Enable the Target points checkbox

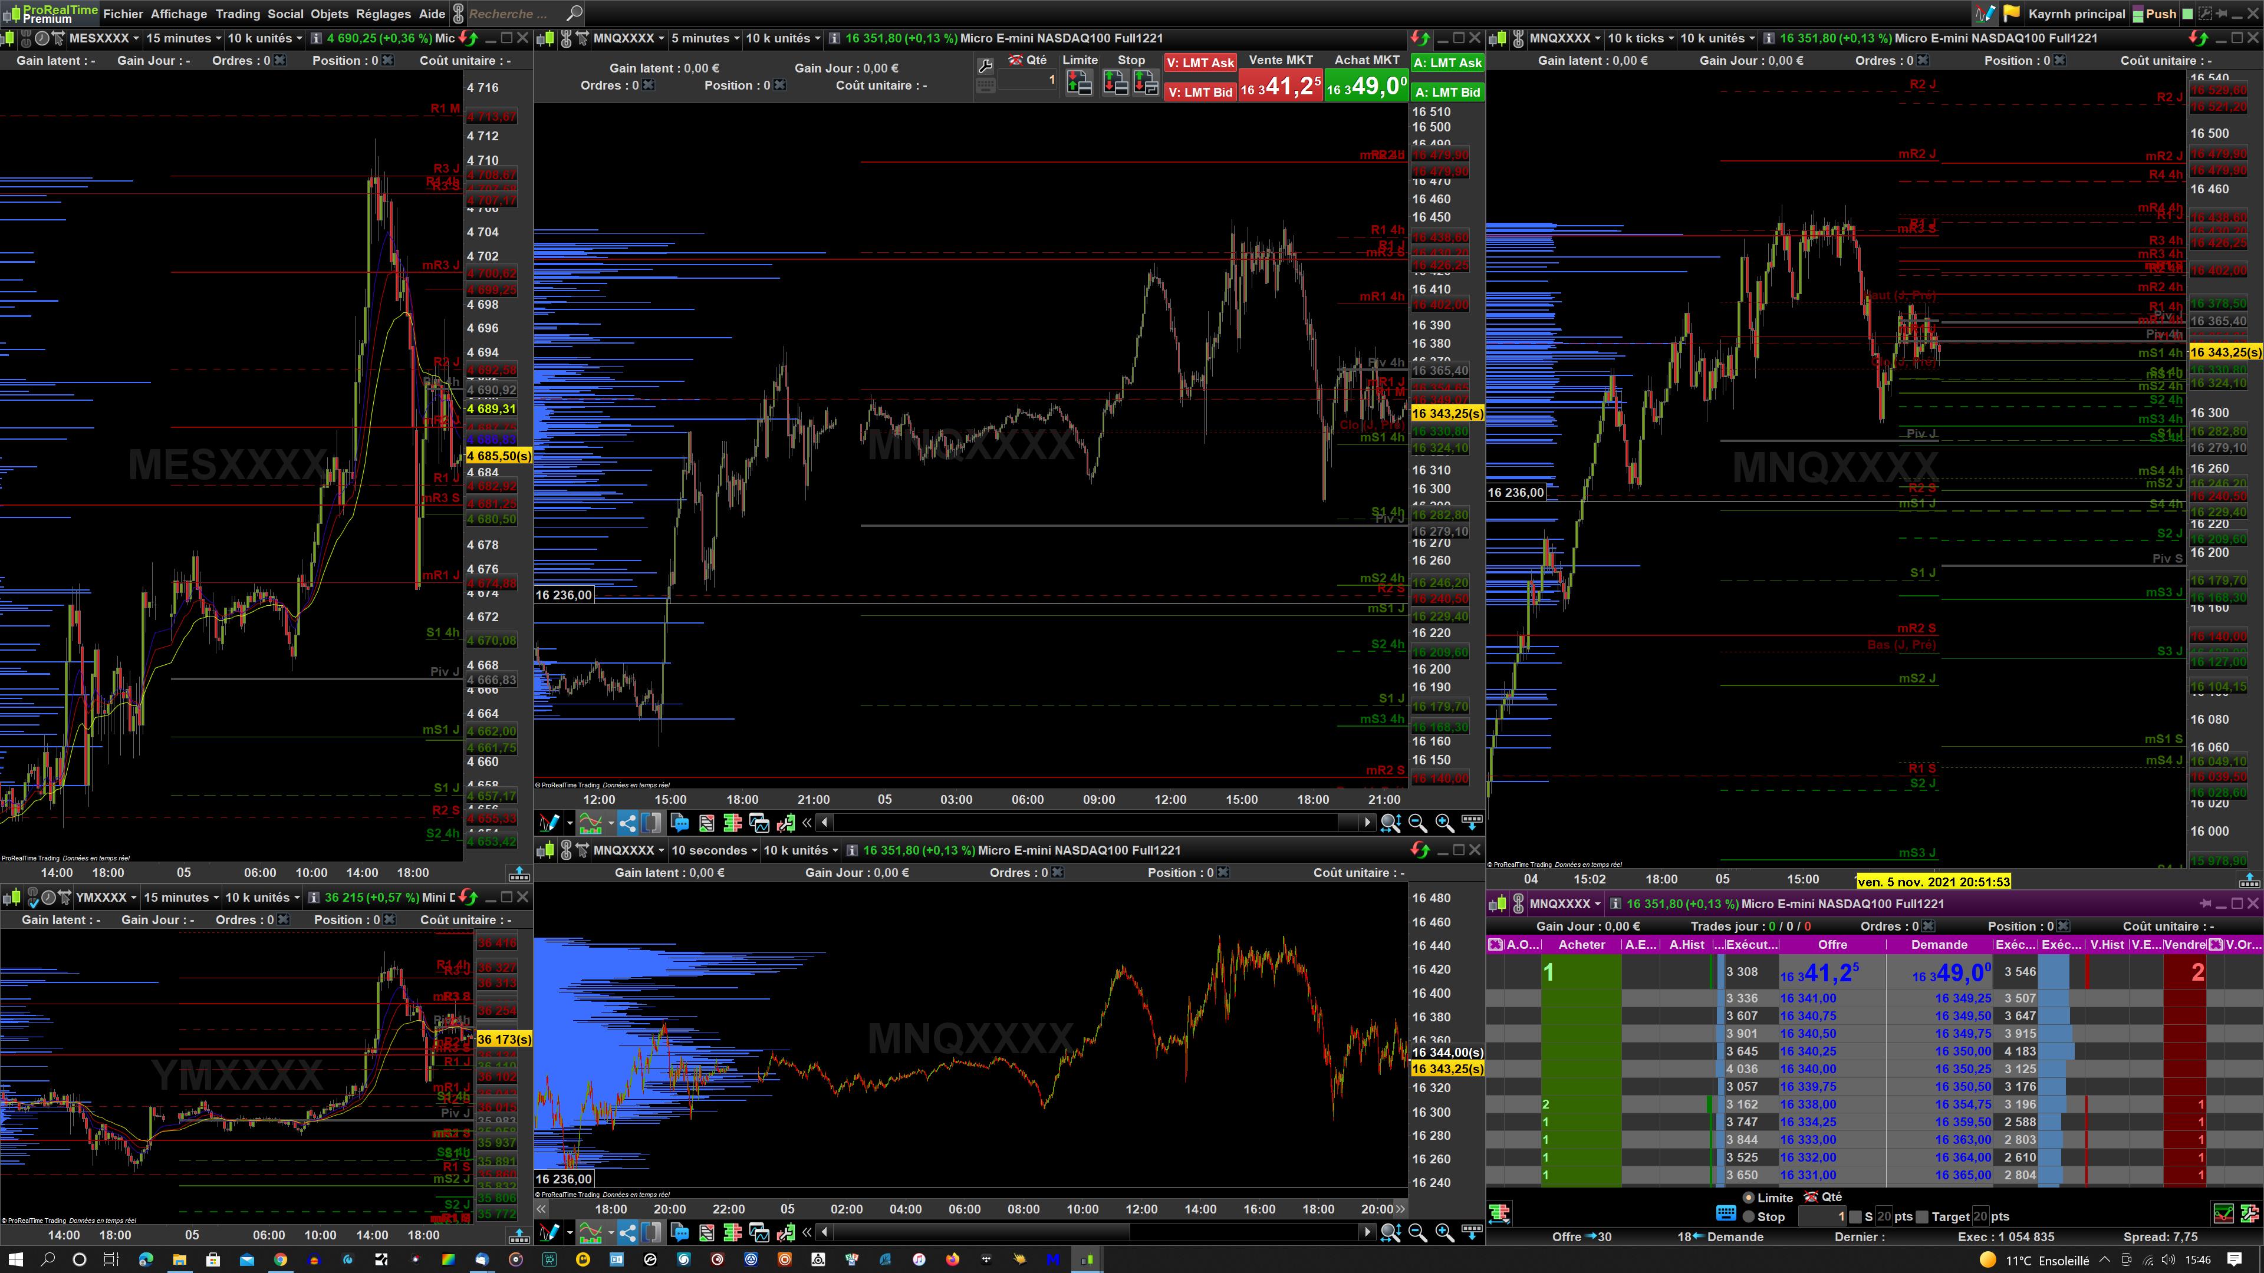pos(1922,1217)
